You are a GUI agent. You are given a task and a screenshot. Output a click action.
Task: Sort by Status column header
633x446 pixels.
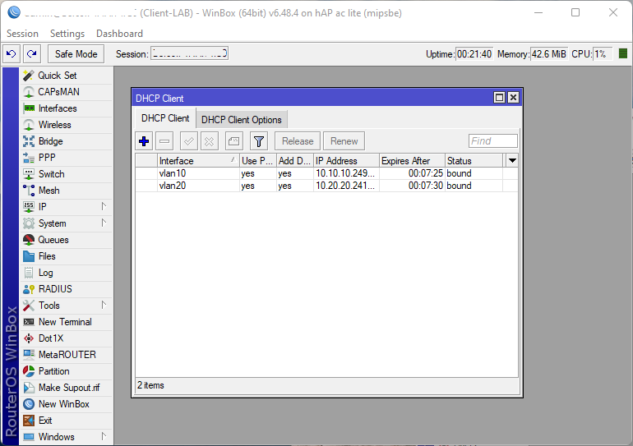click(474, 160)
